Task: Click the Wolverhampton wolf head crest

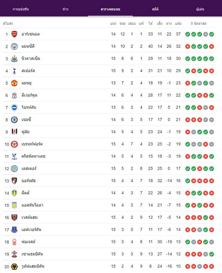Action: [14, 266]
